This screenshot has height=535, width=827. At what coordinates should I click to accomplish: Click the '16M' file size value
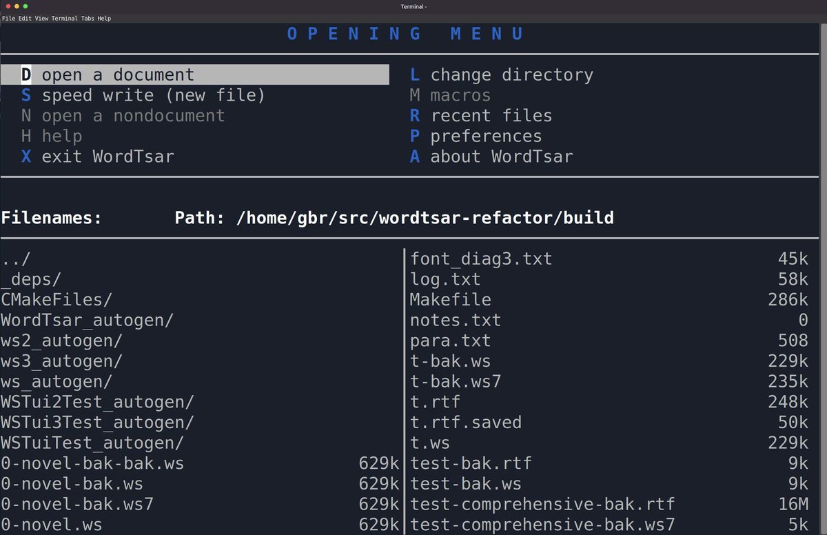793,504
